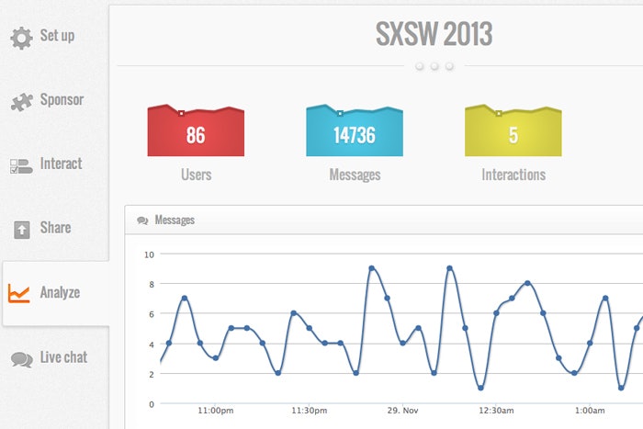Click the chart data point at 6 near 11:30pm
Screen dimensions: 643x429
coord(294,313)
